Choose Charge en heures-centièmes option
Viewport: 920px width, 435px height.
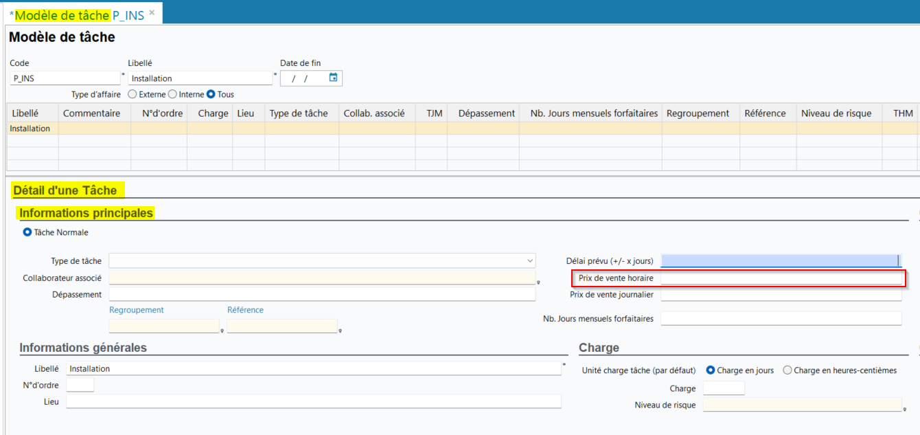(x=787, y=370)
